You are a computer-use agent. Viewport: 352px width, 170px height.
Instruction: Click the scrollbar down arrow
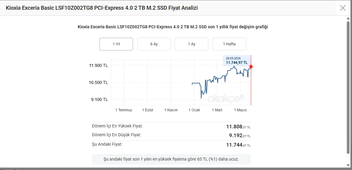tap(348, 165)
